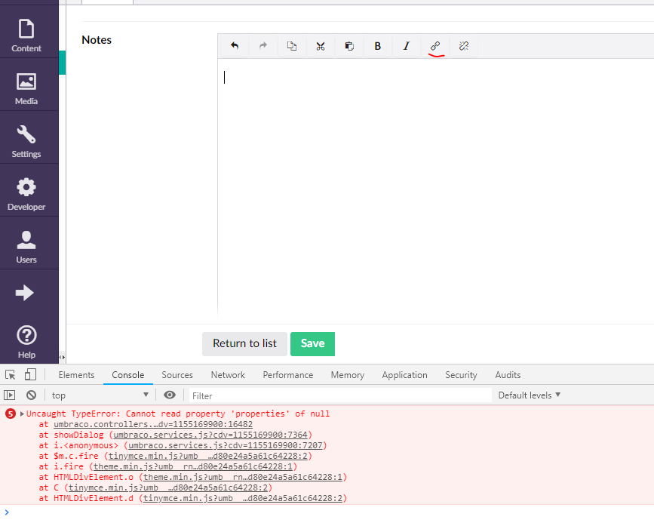Open Help from the sidebar
The width and height of the screenshot is (654, 529).
tap(26, 340)
